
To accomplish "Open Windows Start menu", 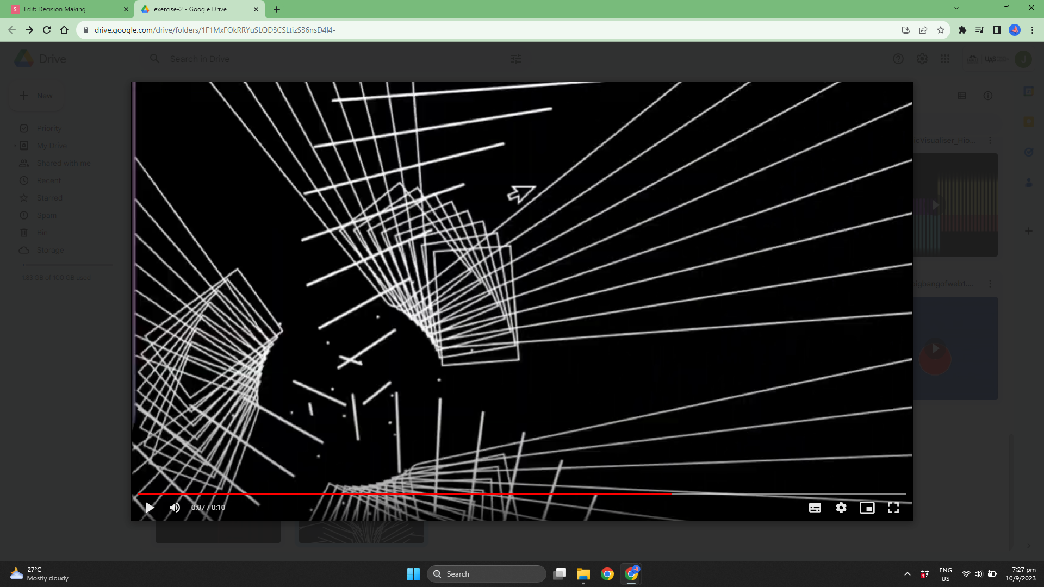I will [413, 574].
